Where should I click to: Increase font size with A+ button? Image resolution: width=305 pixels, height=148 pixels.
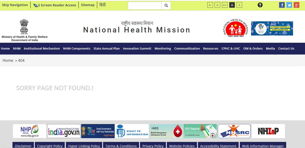(x=225, y=5)
